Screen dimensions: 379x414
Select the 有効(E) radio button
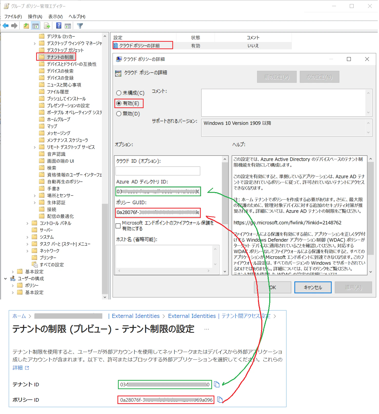[119, 103]
